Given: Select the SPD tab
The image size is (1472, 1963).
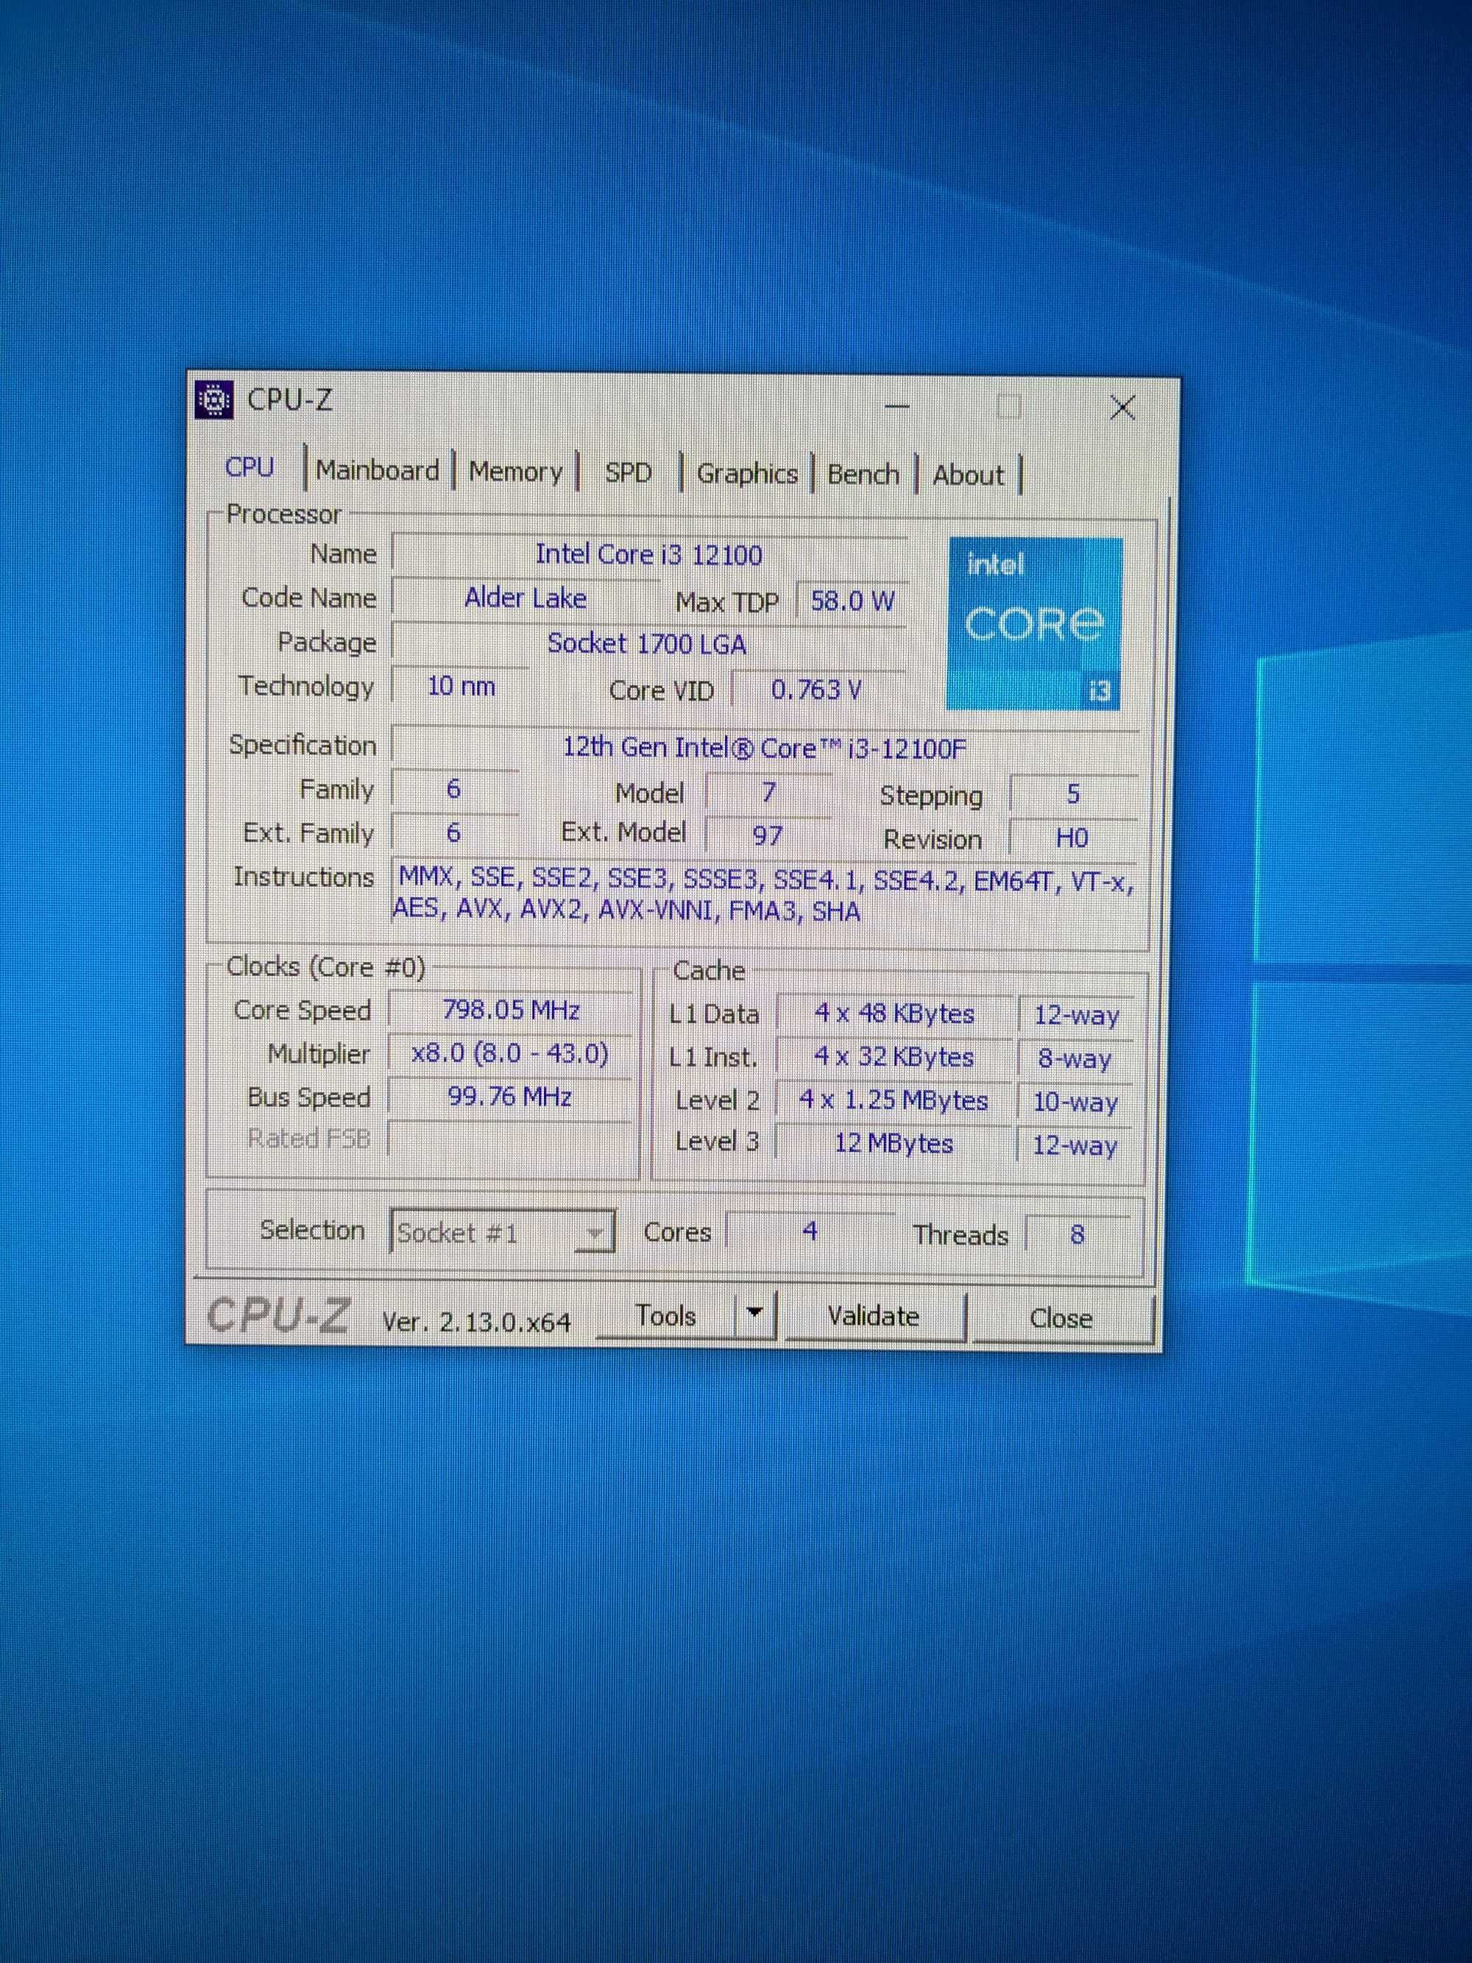Looking at the screenshot, I should [629, 472].
